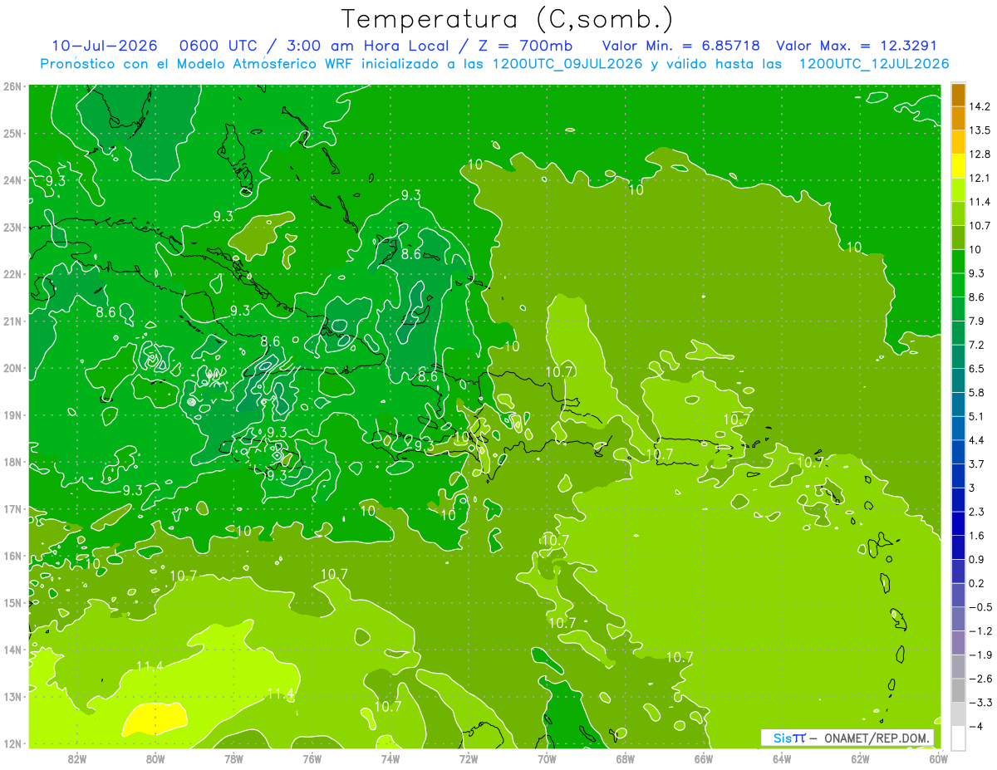The image size is (997, 770).
Task: Click the colorbar label "12.8"
Action: pyautogui.click(x=980, y=154)
